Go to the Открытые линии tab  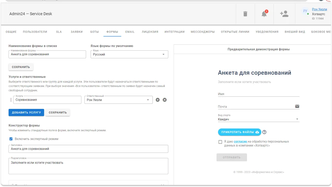pos(235,32)
